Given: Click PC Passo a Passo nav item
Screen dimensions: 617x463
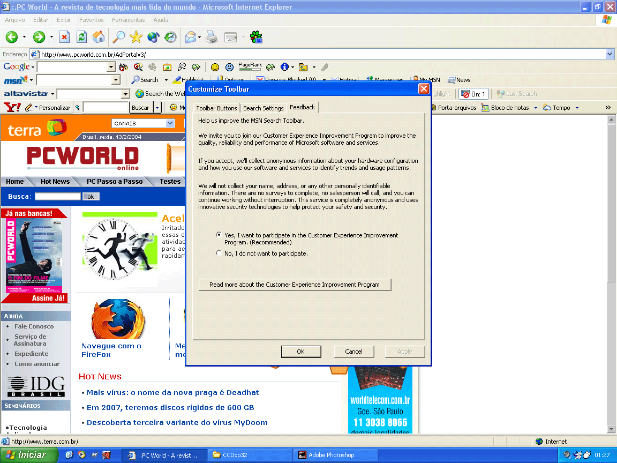Looking at the screenshot, I should click(x=115, y=182).
